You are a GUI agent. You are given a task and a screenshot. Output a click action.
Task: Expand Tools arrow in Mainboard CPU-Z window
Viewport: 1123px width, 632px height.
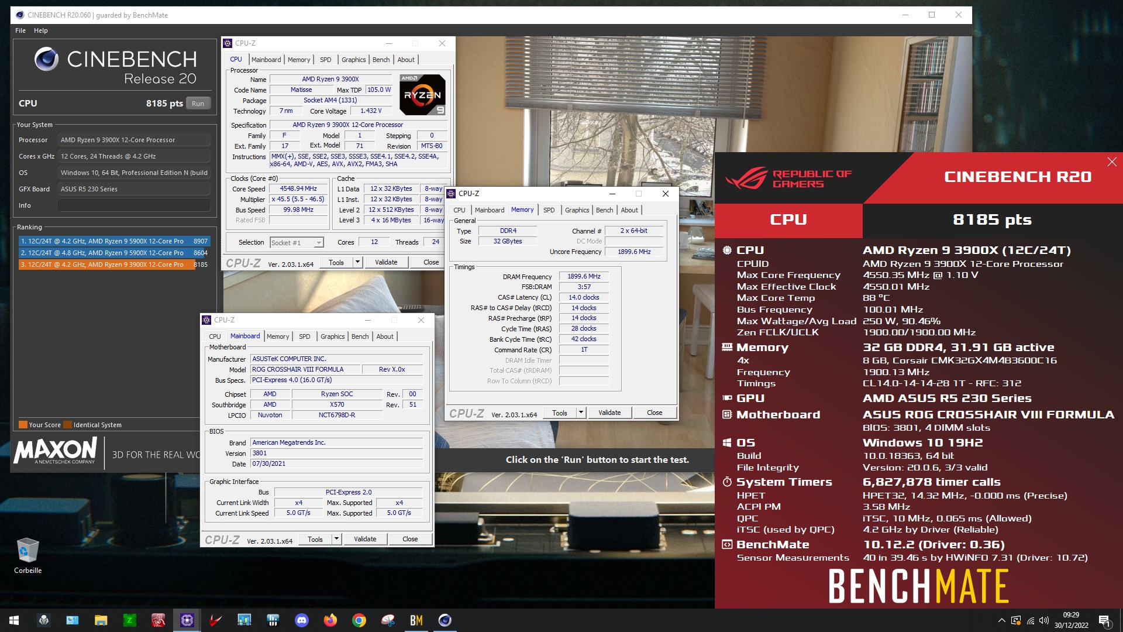point(336,539)
